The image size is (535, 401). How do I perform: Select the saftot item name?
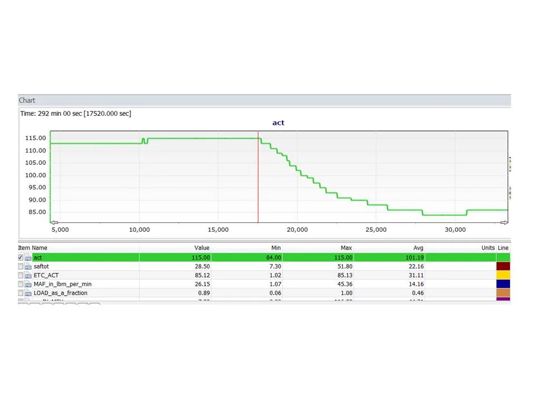click(x=41, y=266)
